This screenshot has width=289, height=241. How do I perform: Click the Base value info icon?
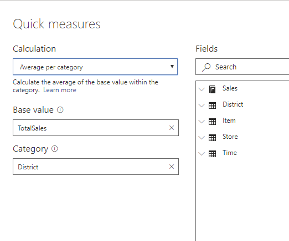pyautogui.click(x=60, y=110)
